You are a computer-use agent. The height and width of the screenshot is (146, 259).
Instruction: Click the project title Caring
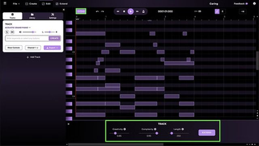click(x=214, y=4)
